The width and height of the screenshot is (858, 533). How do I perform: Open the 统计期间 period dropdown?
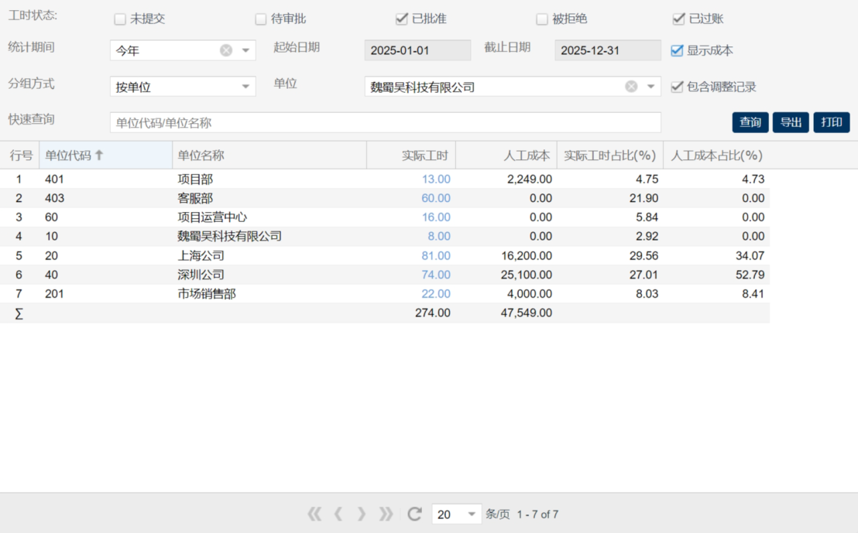click(245, 50)
